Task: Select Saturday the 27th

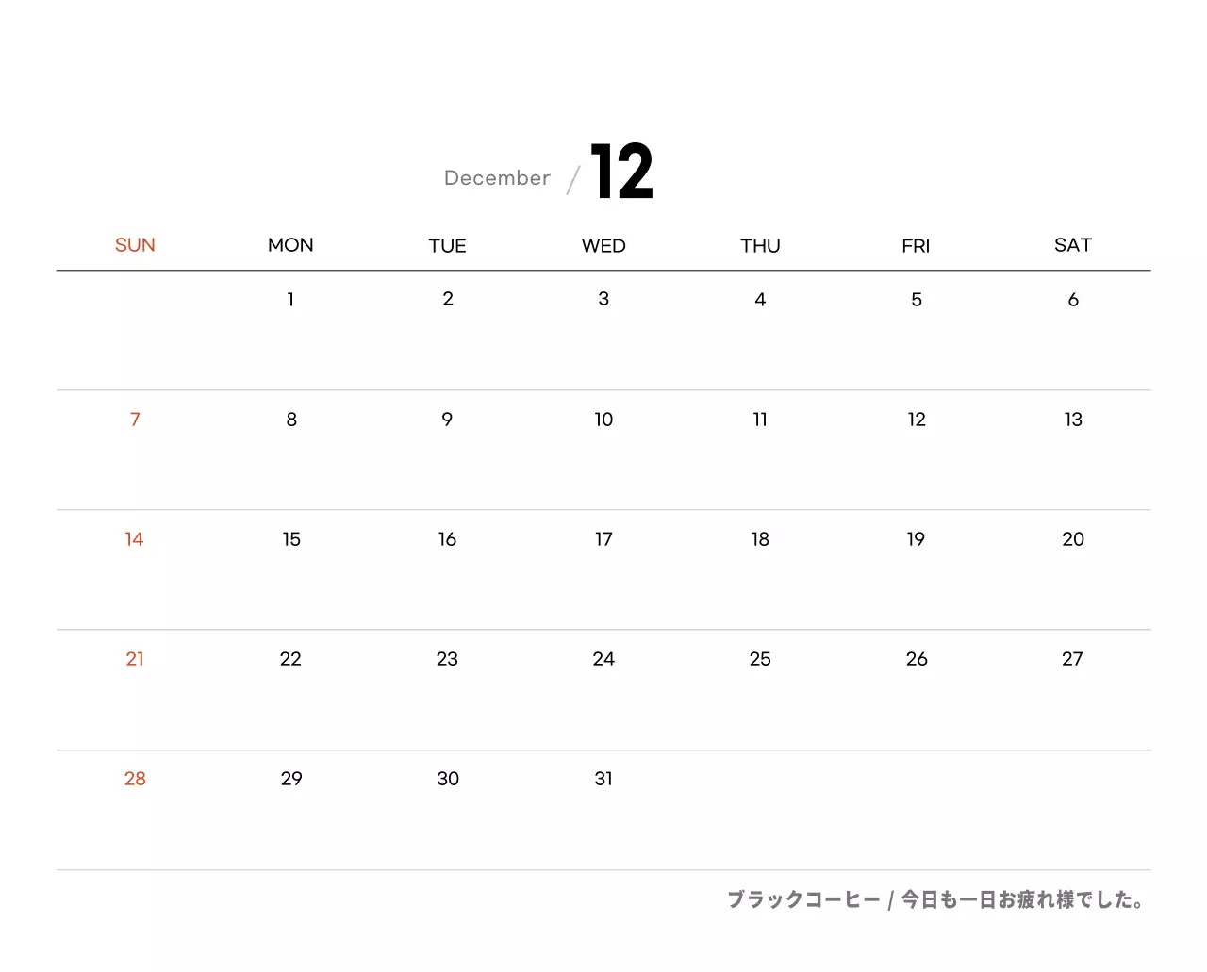Action: tap(1072, 659)
